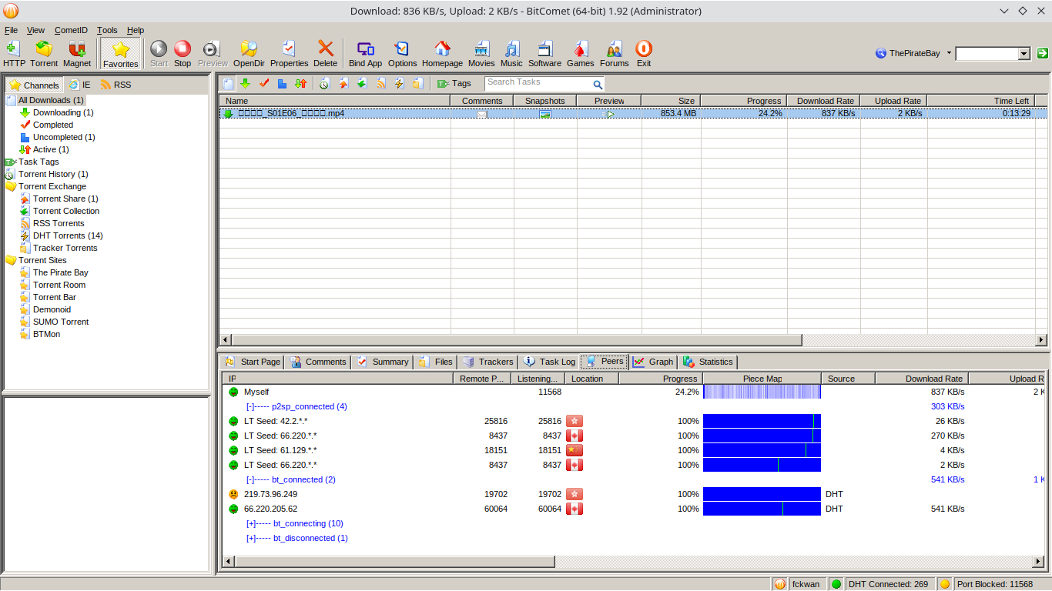Image resolution: width=1052 pixels, height=591 pixels.
Task: Stop the selected download
Action: (x=182, y=53)
